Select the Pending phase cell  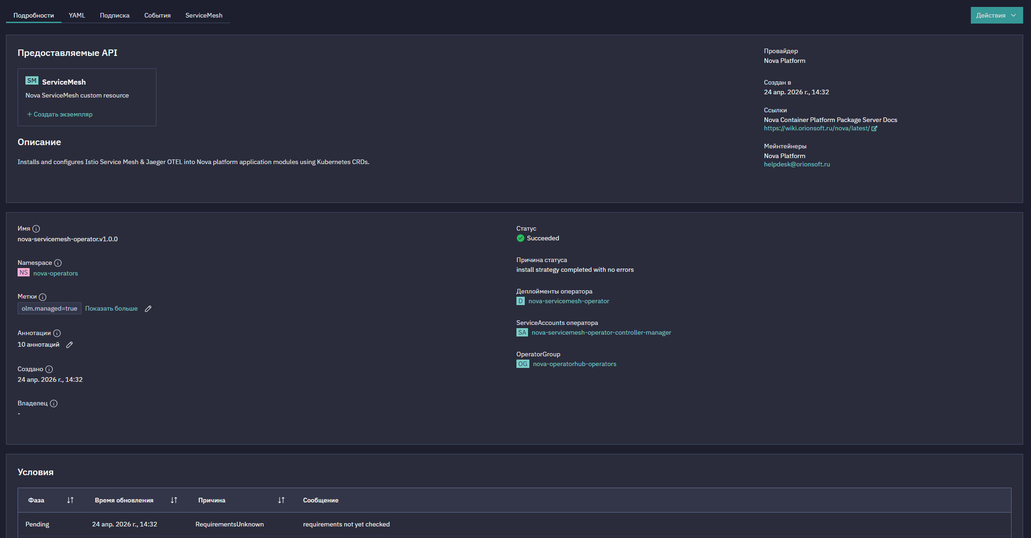pos(37,524)
